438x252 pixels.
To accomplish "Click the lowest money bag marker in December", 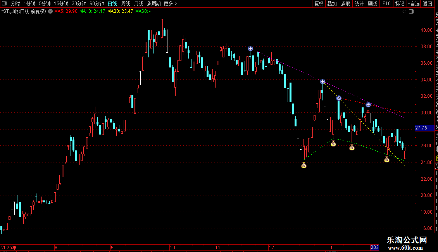I will click(x=303, y=166).
